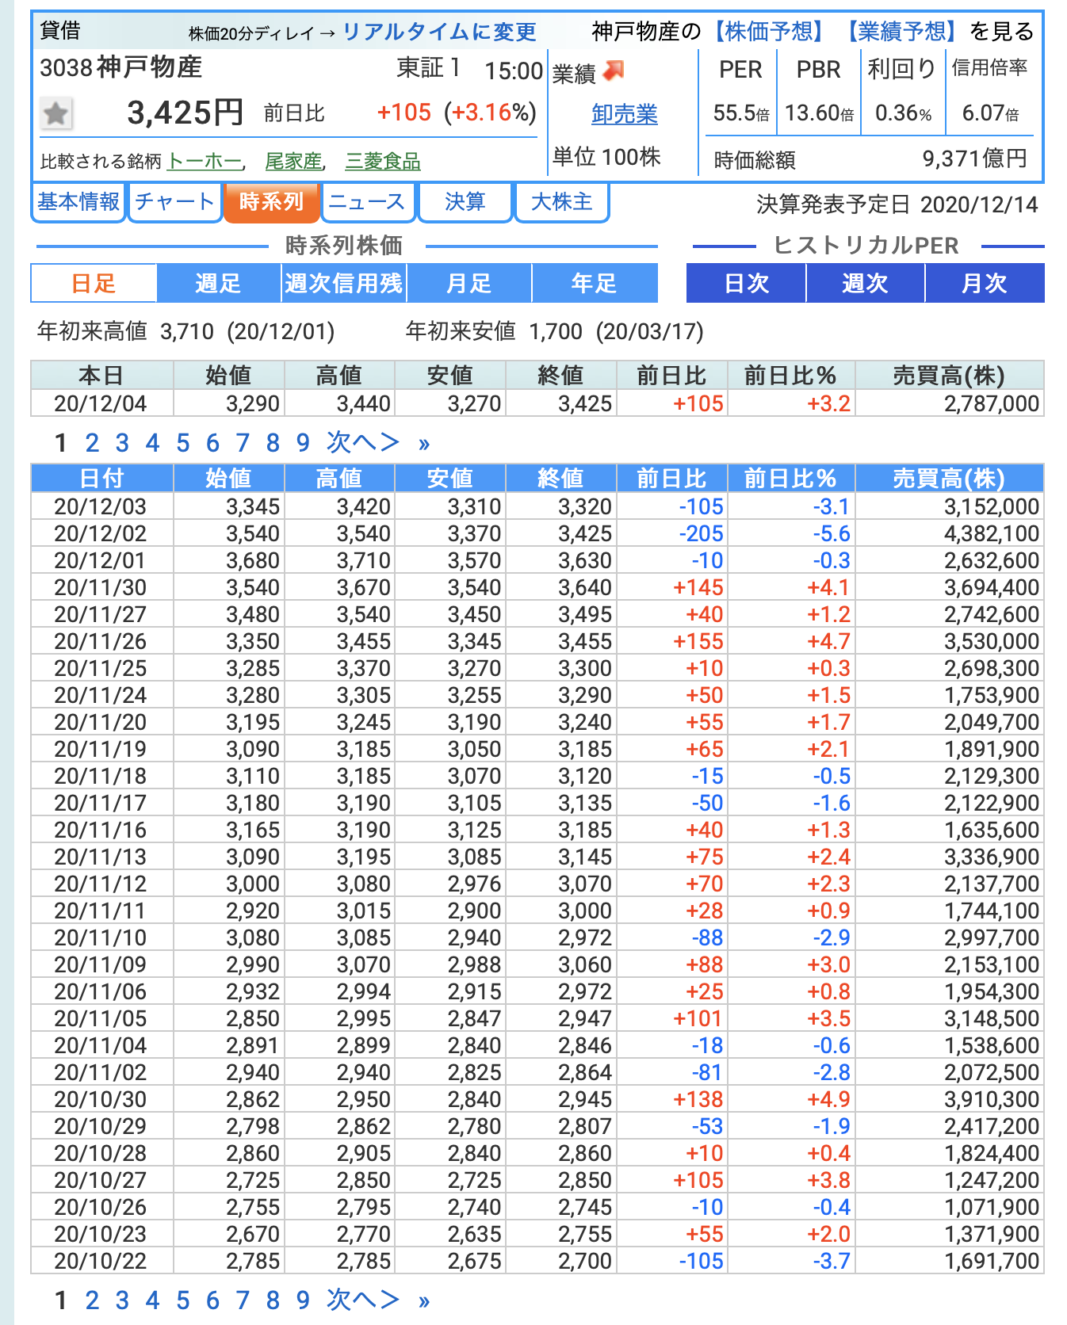Click the 利回り value 0.36%

click(x=903, y=113)
